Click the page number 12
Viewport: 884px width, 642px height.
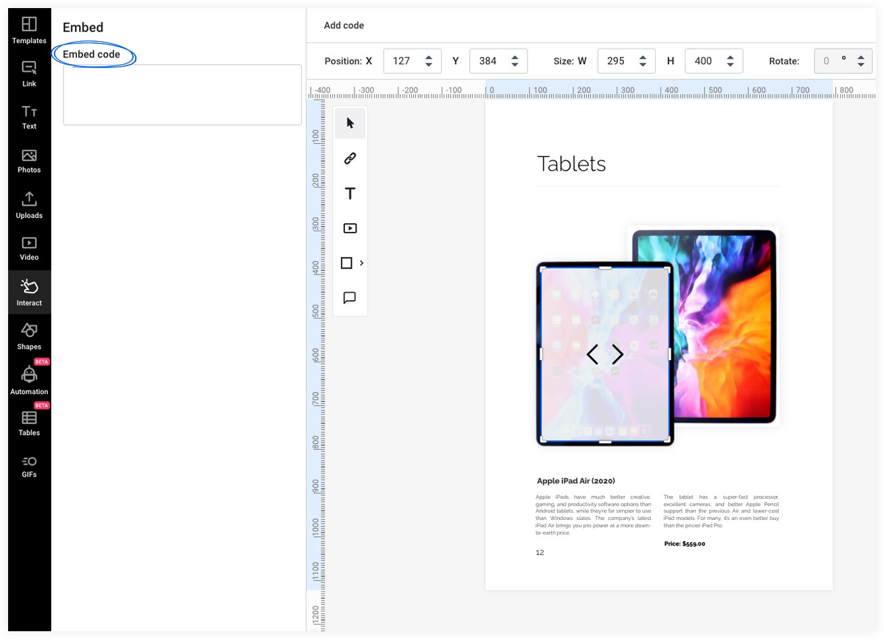pos(540,552)
